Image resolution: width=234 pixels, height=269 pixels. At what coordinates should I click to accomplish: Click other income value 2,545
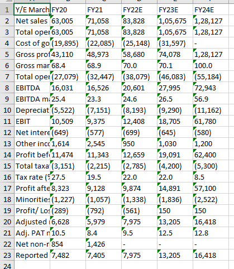click(x=103, y=143)
